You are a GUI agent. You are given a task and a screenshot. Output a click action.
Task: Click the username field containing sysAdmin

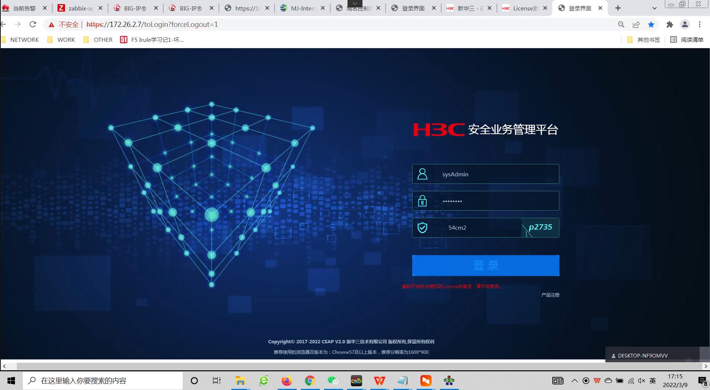tap(486, 174)
